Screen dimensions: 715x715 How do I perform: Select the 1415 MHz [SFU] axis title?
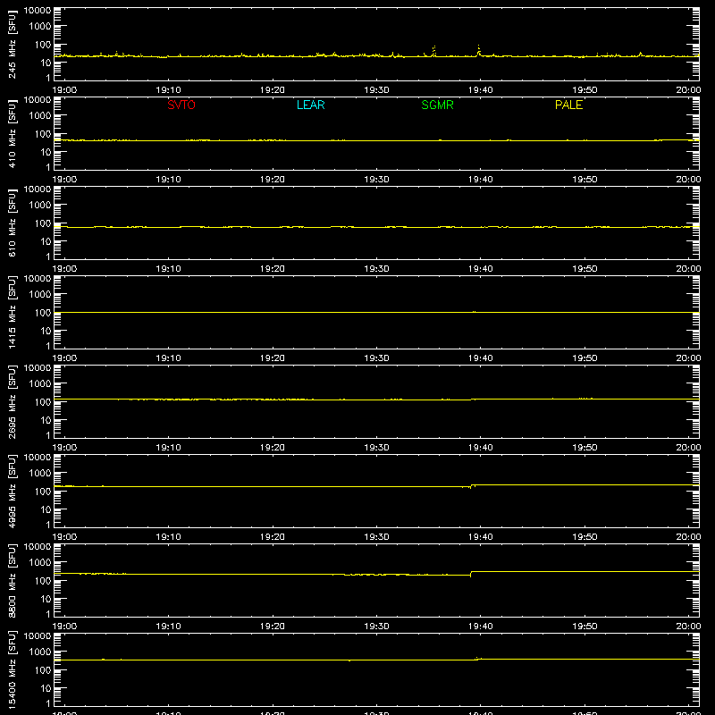(x=13, y=312)
